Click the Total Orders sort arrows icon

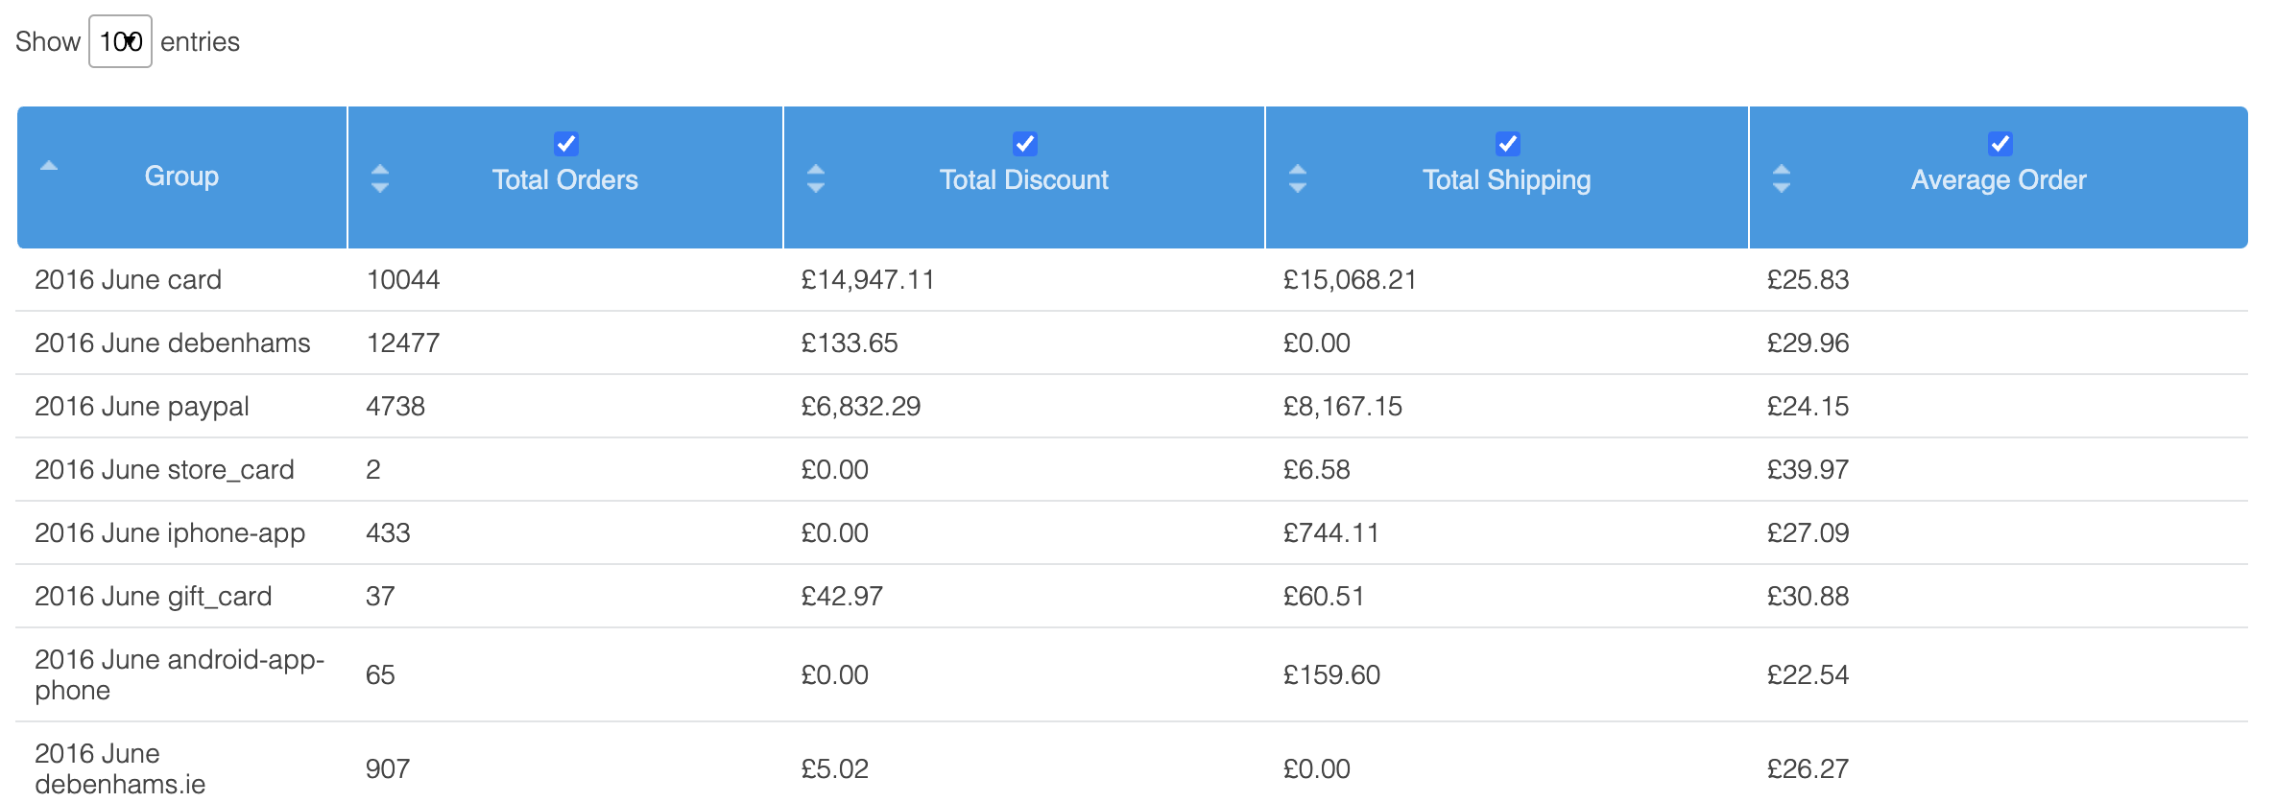(x=380, y=178)
